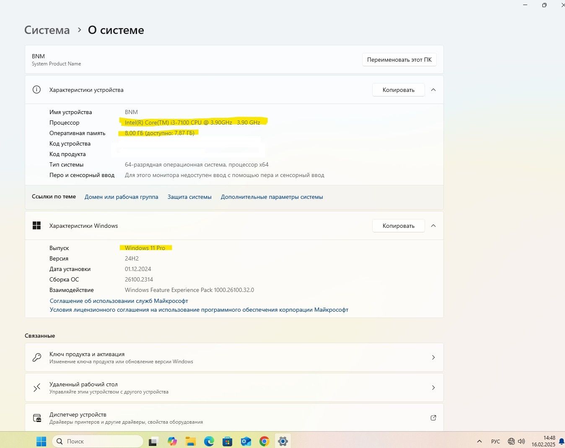Launch Microsoft Edge from the taskbar
The height and width of the screenshot is (448, 565).
pyautogui.click(x=209, y=441)
